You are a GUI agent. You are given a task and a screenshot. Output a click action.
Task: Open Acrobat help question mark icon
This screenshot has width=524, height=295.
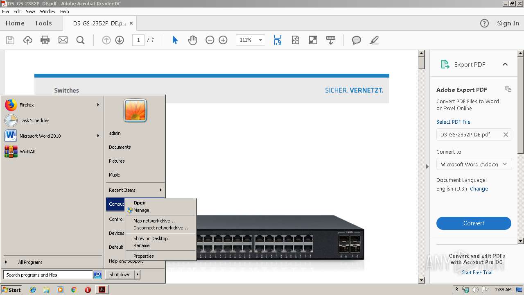[484, 23]
